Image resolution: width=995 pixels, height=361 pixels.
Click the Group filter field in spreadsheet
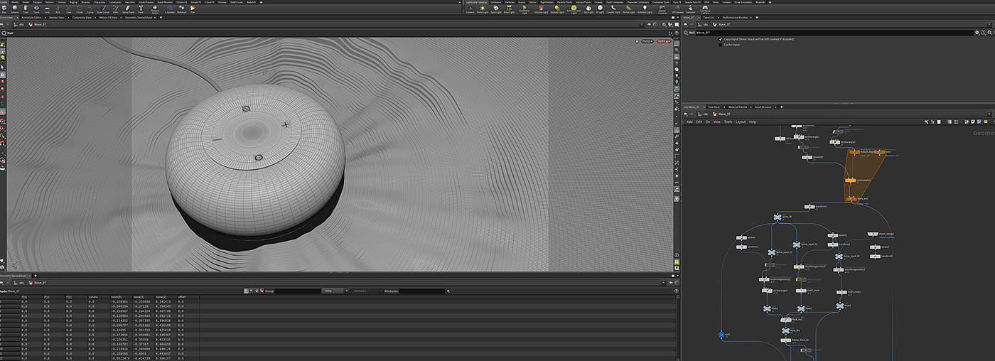coord(297,291)
